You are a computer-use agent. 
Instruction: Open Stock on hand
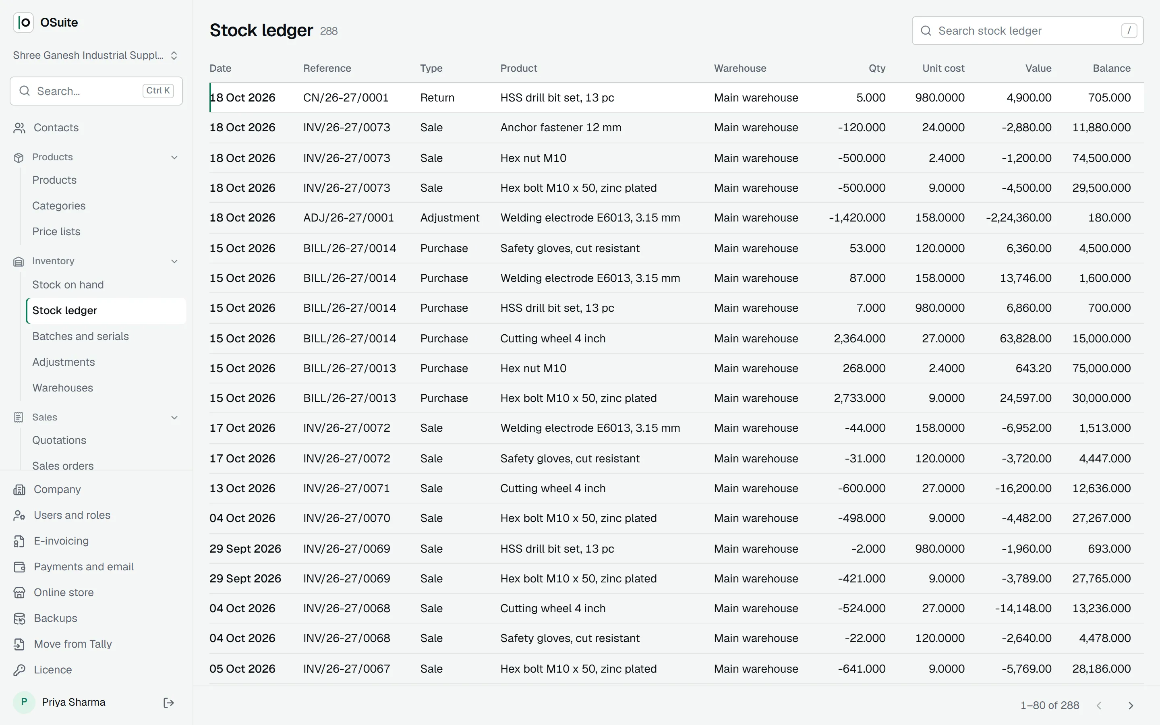point(106,285)
